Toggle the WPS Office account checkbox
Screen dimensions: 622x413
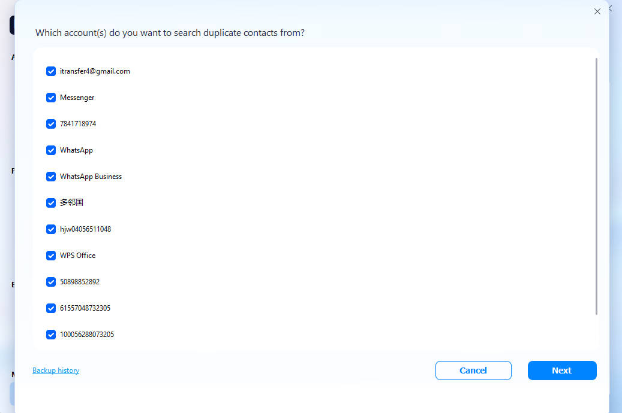coord(51,256)
